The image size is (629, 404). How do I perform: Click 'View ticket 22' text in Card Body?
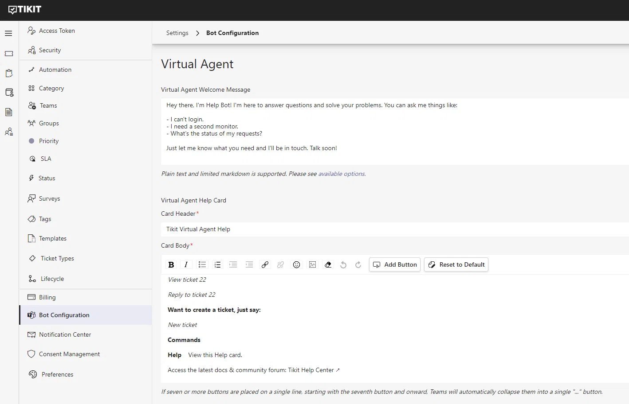[x=187, y=280]
